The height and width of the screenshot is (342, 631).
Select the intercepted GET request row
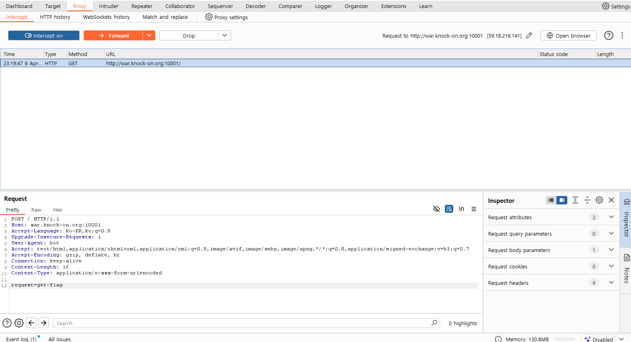coord(315,63)
